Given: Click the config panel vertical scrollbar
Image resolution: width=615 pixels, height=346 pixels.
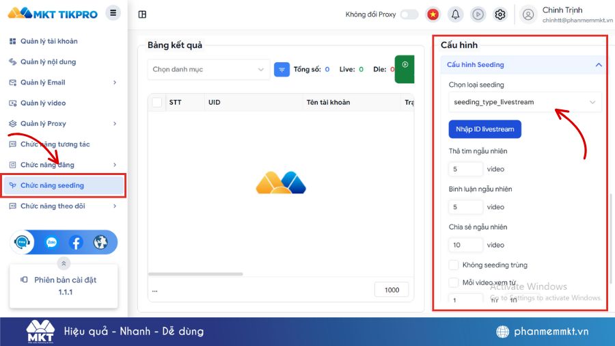Looking at the screenshot, I should pyautogui.click(x=610, y=238).
